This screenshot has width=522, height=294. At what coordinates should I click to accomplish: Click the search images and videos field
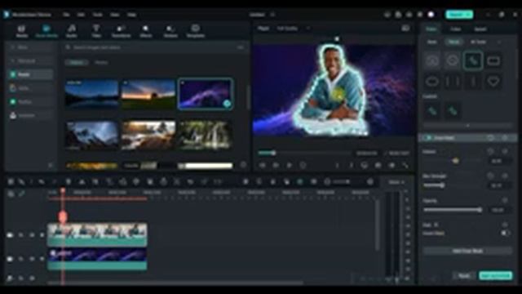point(150,47)
